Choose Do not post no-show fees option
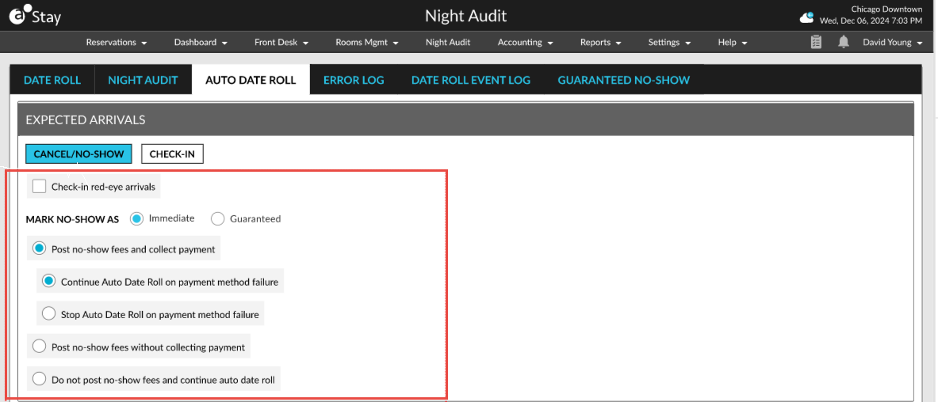The image size is (938, 402). click(x=40, y=379)
